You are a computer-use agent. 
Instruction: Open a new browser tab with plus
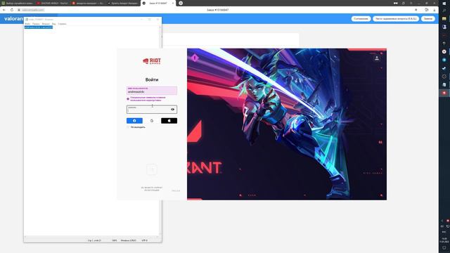(x=181, y=3)
